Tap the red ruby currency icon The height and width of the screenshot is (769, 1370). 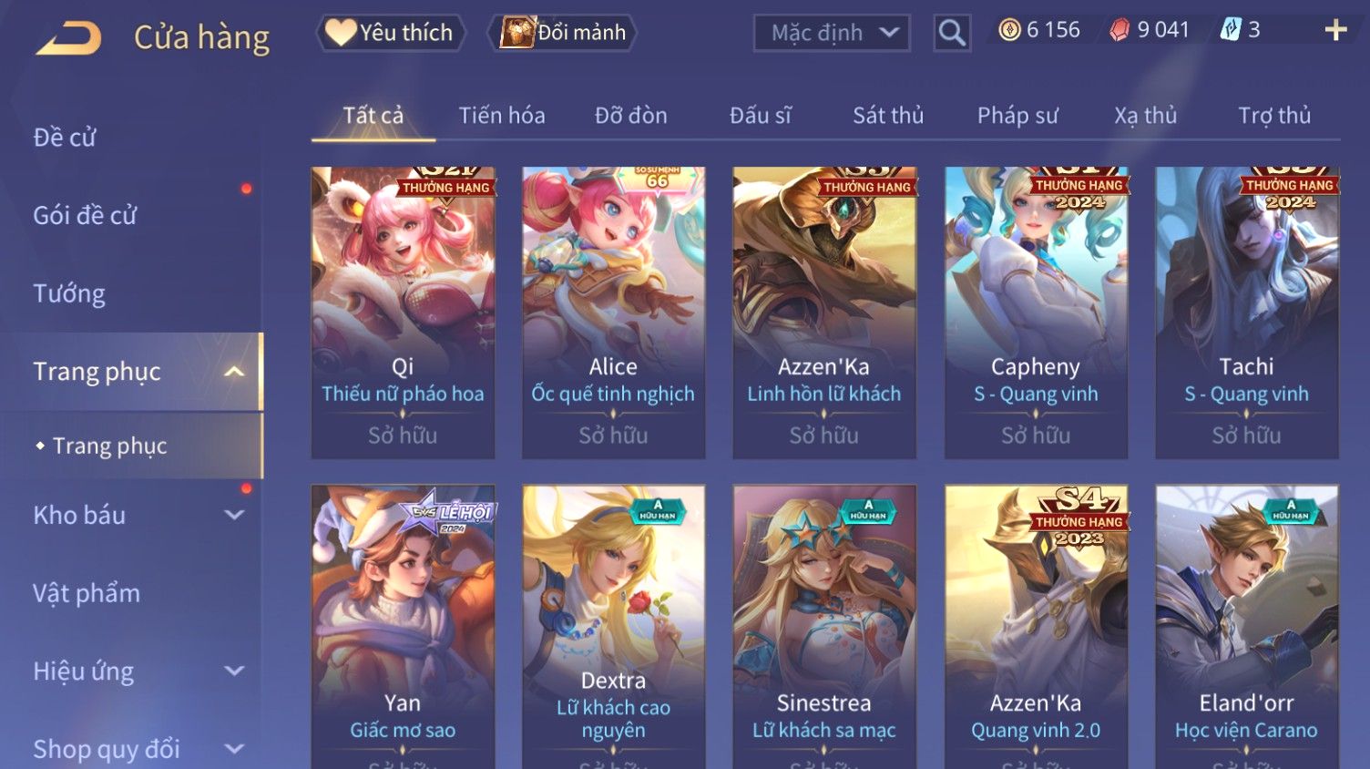pos(1120,30)
